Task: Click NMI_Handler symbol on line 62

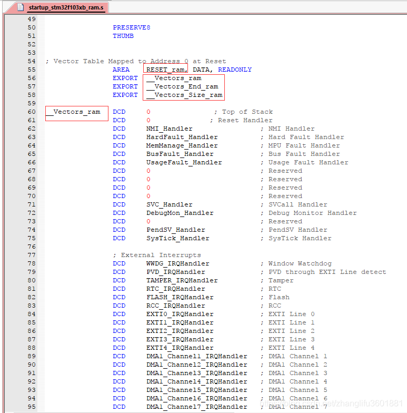Action: coord(170,129)
